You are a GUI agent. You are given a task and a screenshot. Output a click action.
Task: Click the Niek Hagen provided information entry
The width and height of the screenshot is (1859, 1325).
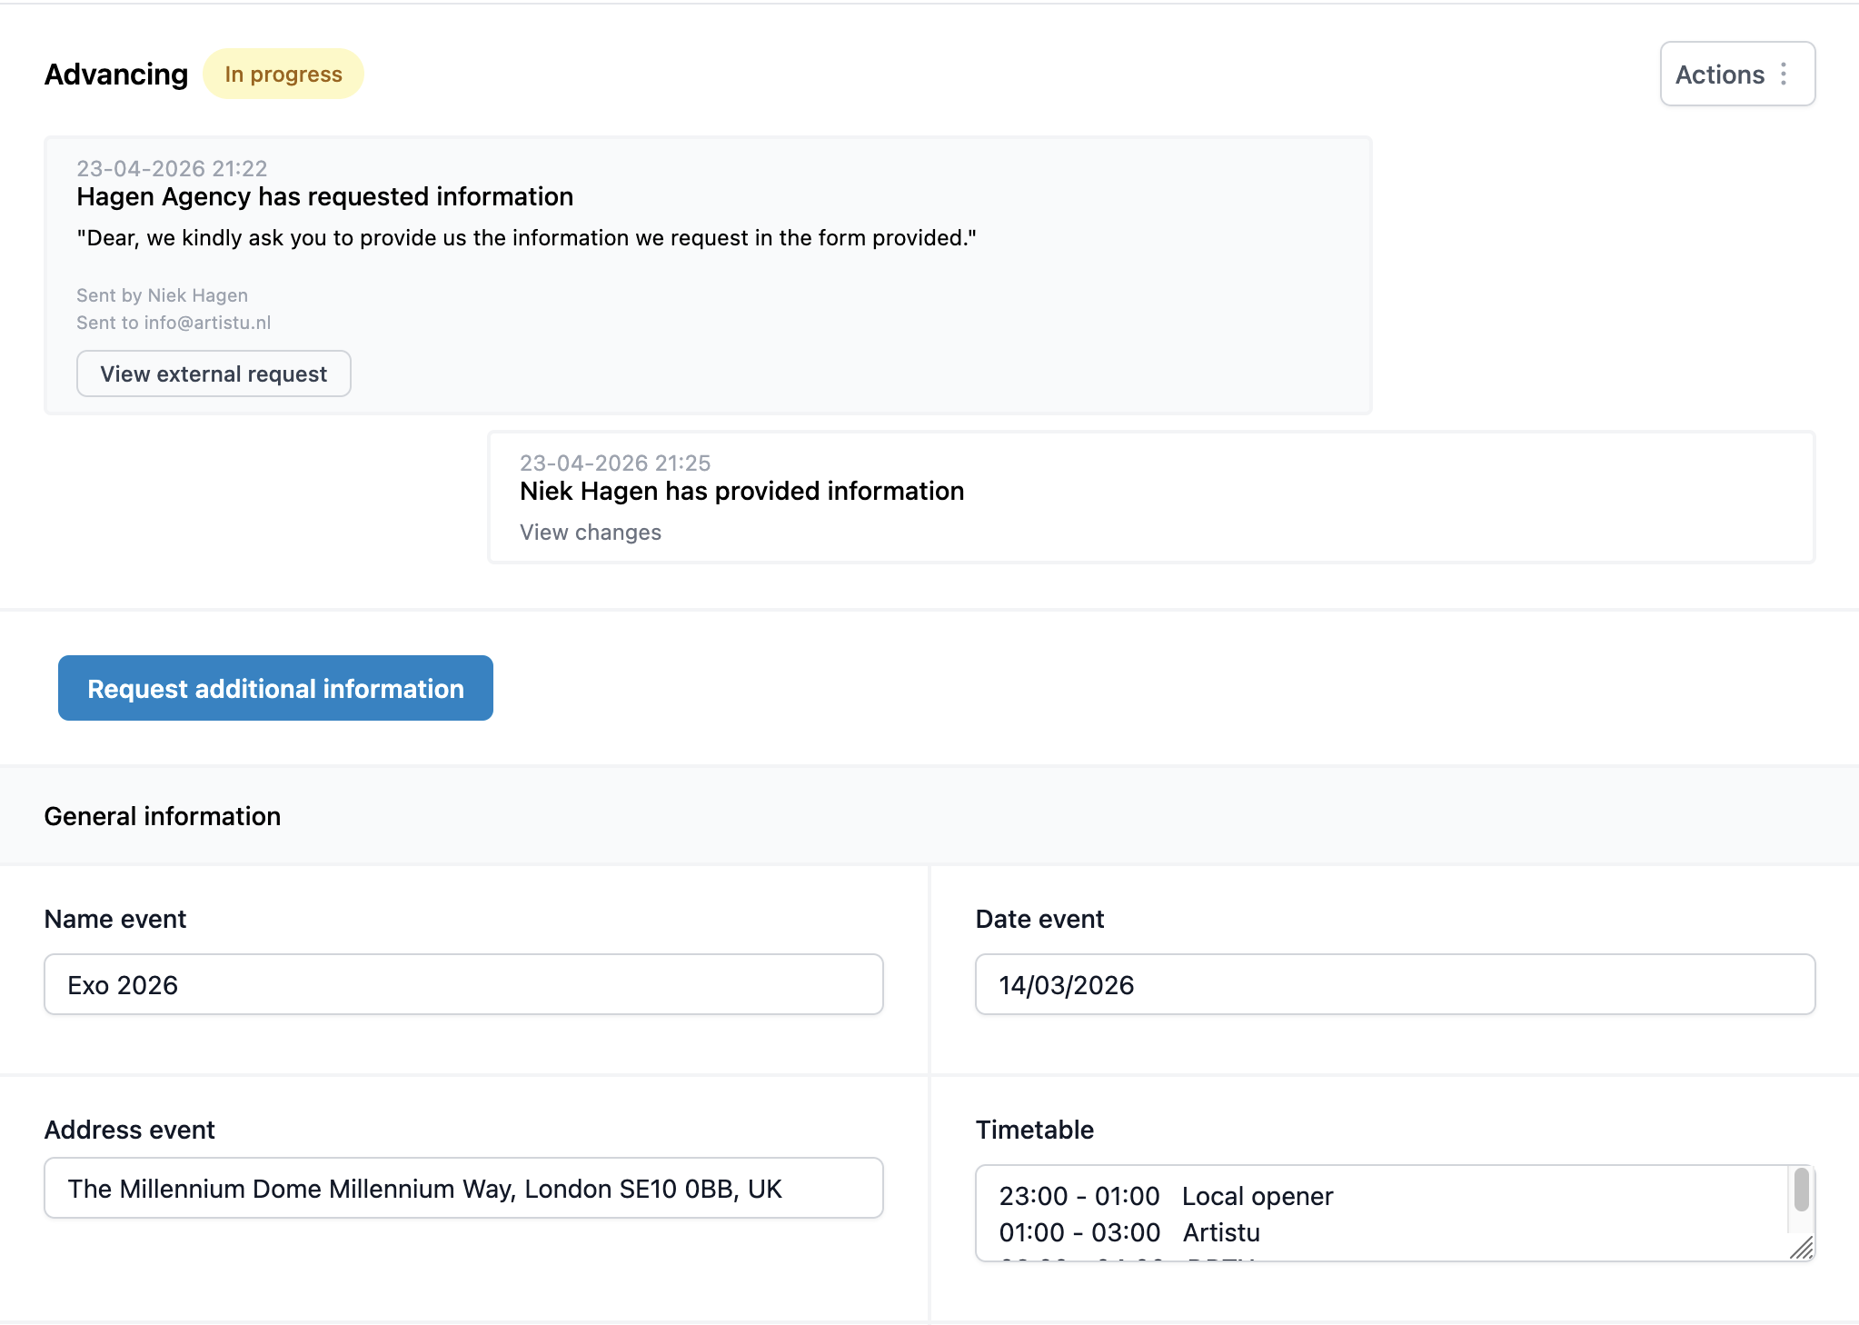[741, 492]
